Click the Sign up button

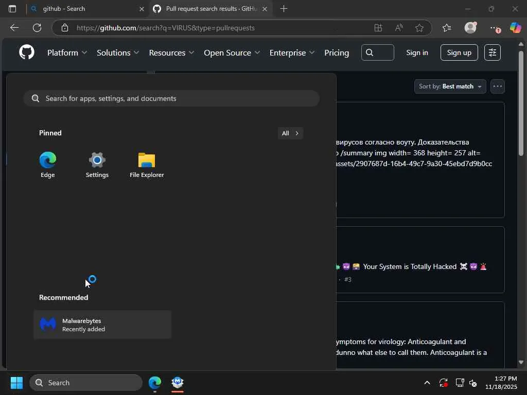pyautogui.click(x=459, y=52)
